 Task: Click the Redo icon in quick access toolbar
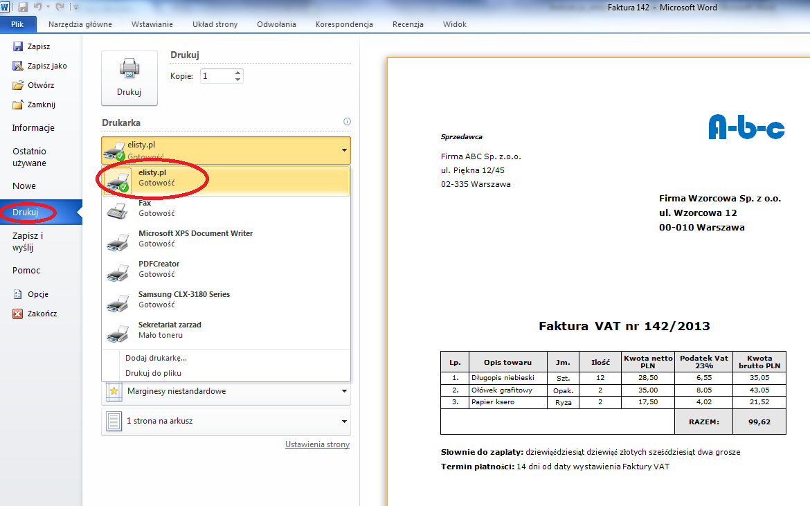click(60, 7)
